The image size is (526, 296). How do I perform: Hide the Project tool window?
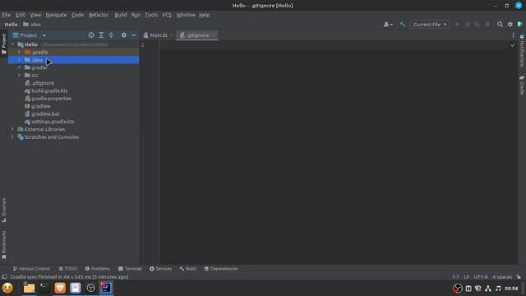click(x=134, y=35)
